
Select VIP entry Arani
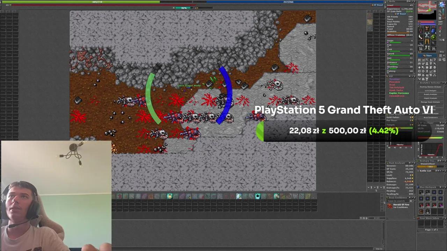[392, 85]
